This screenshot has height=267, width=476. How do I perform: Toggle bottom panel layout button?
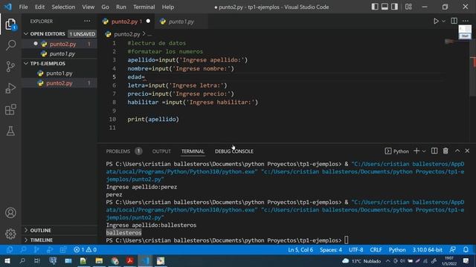click(x=385, y=7)
